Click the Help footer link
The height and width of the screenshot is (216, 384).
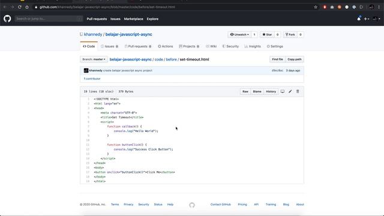(170, 204)
